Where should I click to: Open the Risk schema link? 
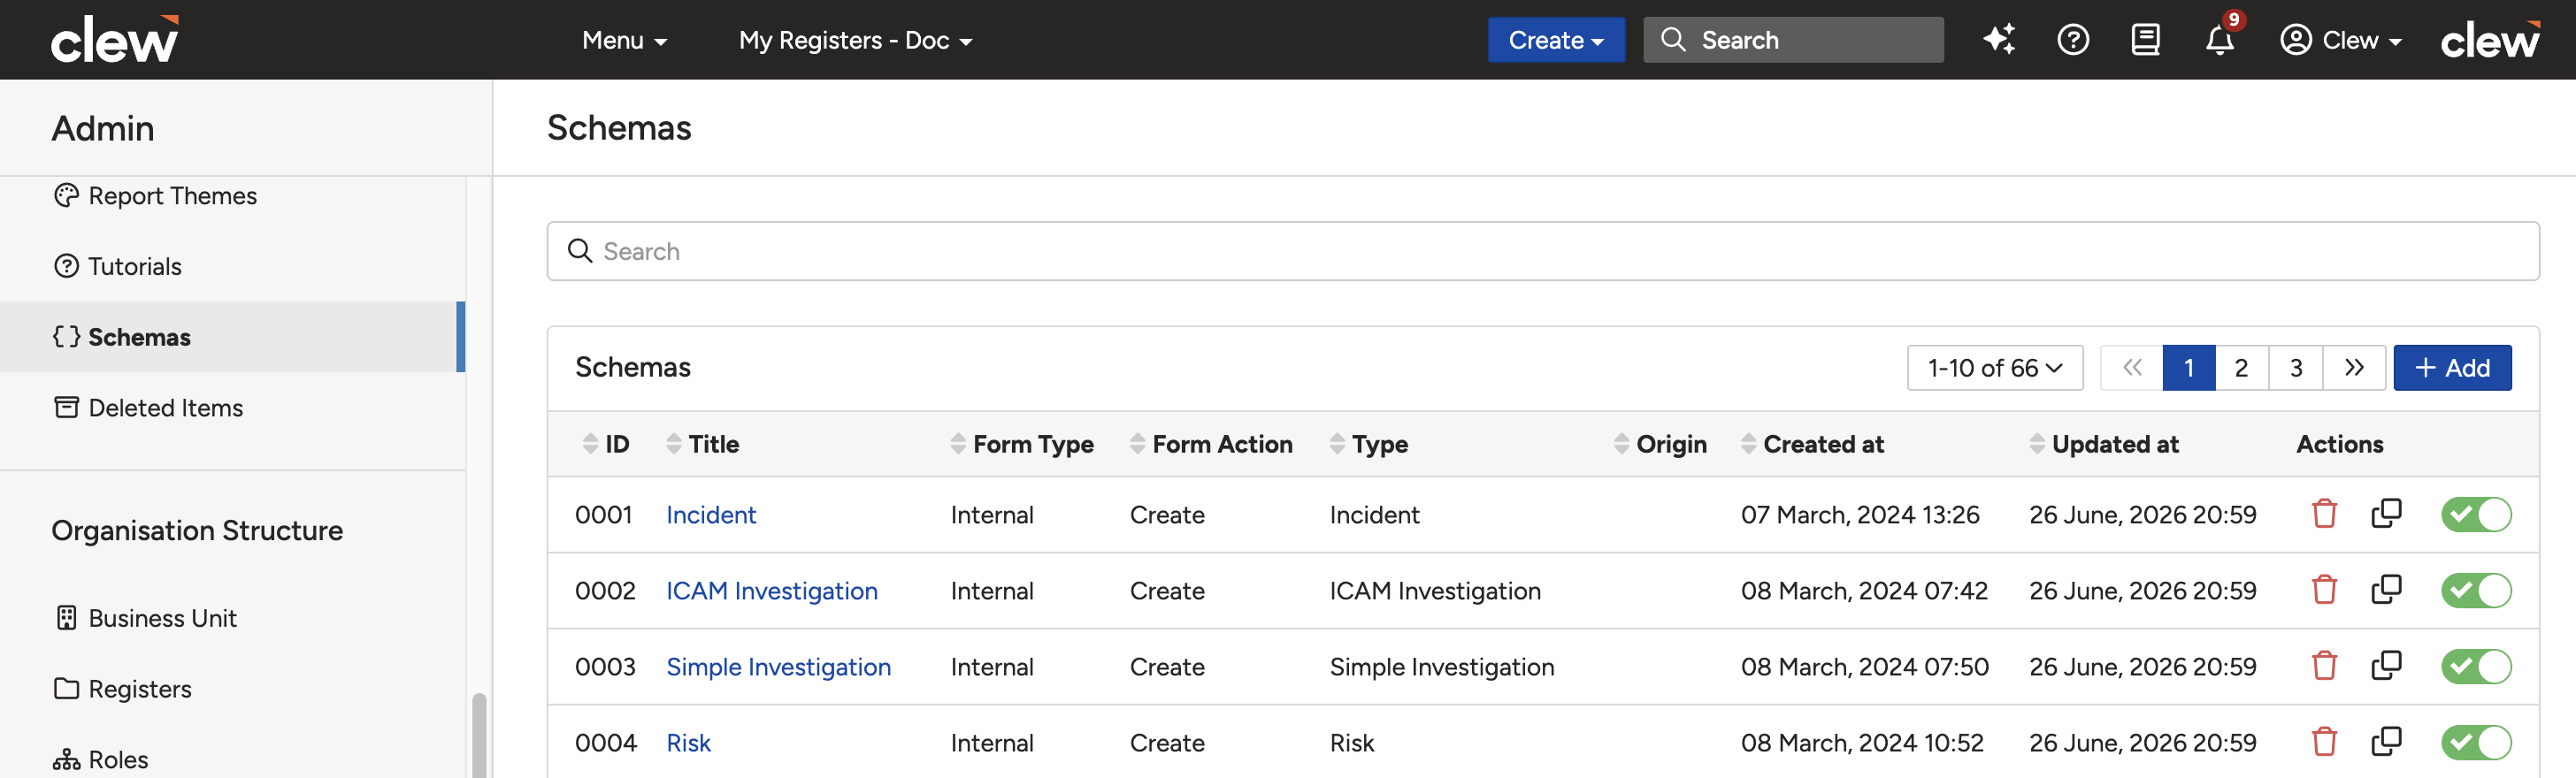coord(688,742)
